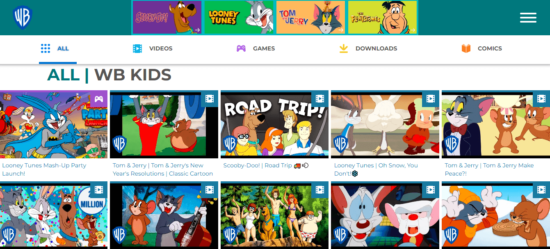
Task: Click video badge on Scooby-Doo Road Trip card
Action: pyautogui.click(x=320, y=99)
